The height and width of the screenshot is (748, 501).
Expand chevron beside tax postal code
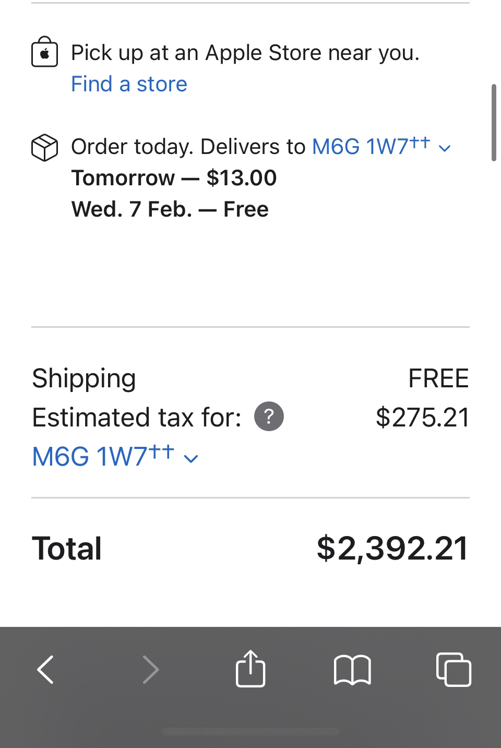[x=192, y=459]
